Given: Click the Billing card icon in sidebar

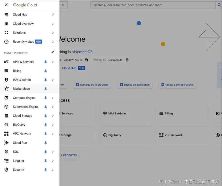Looking at the screenshot, I should [6, 71].
